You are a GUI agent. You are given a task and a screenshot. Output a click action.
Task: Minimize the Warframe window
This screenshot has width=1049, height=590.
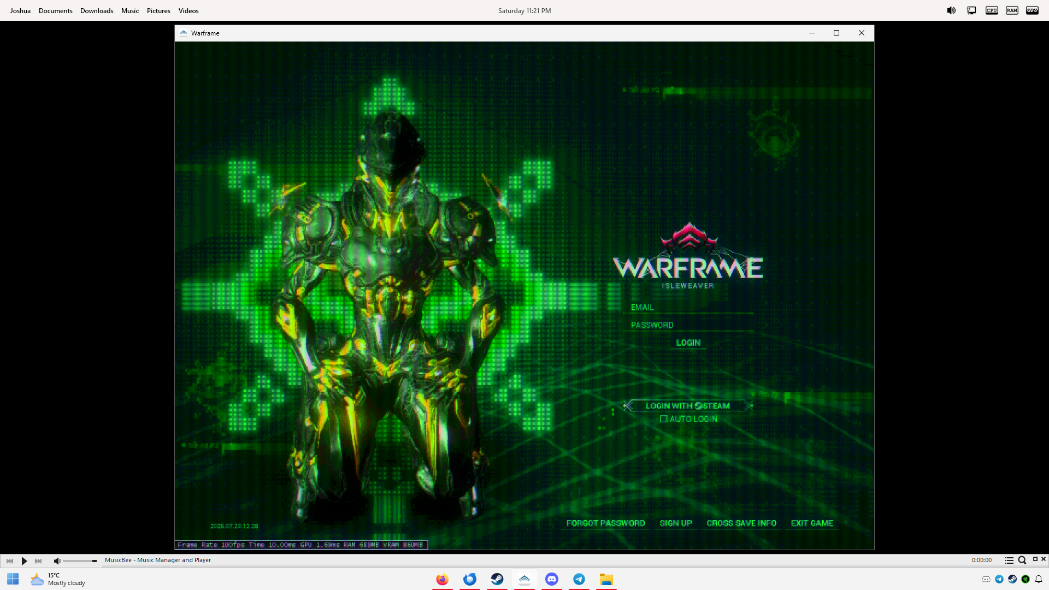tap(812, 33)
